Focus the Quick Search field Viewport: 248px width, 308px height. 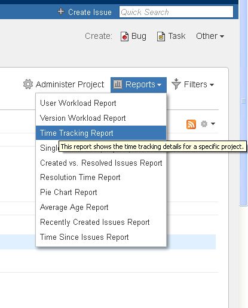tap(176, 12)
